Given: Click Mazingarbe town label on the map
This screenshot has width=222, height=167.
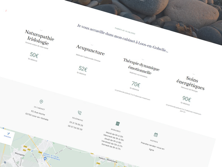Looking at the screenshot, I should [20, 154].
